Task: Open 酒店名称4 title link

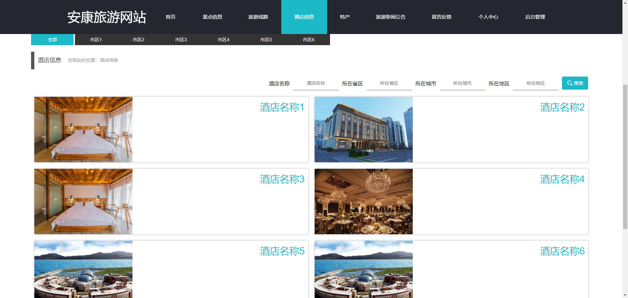Action: [x=562, y=179]
